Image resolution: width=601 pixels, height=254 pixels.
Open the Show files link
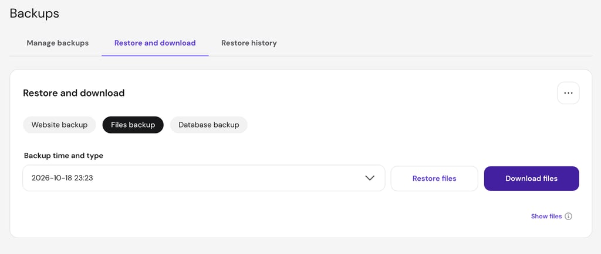(x=546, y=216)
